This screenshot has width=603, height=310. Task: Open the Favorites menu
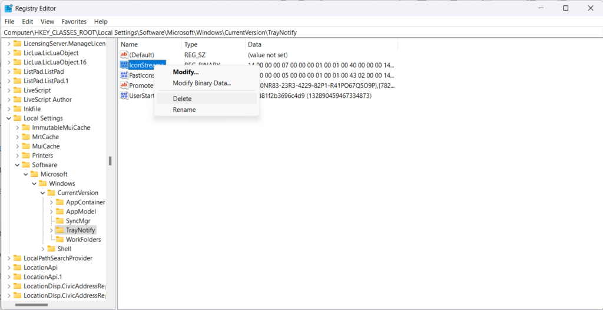coord(74,21)
